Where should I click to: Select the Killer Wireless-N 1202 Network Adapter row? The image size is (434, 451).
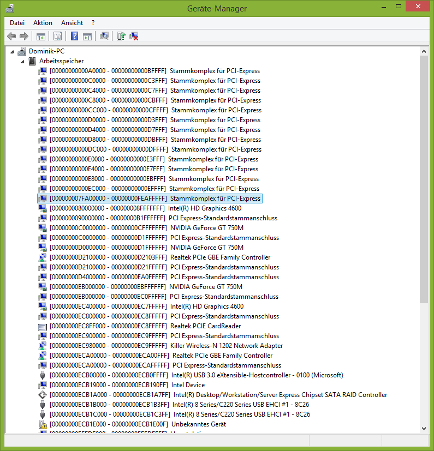pyautogui.click(x=166, y=345)
